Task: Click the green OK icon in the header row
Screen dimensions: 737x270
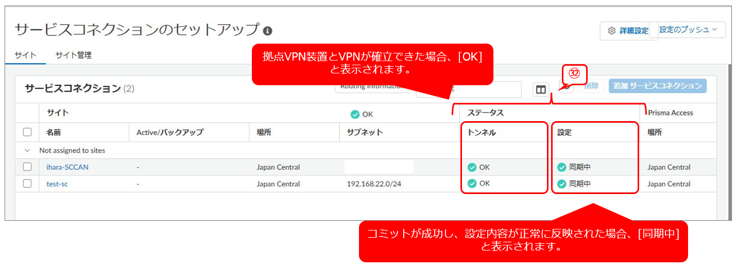Action: 355,114
